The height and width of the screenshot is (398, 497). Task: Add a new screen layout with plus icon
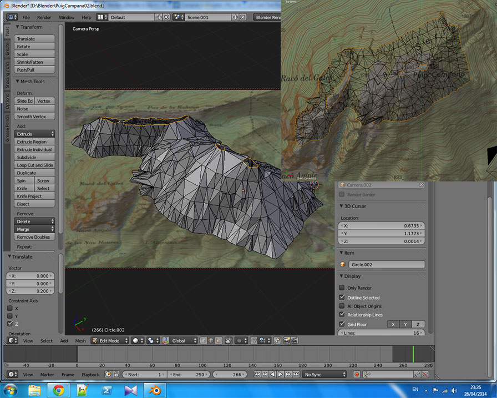coord(159,17)
